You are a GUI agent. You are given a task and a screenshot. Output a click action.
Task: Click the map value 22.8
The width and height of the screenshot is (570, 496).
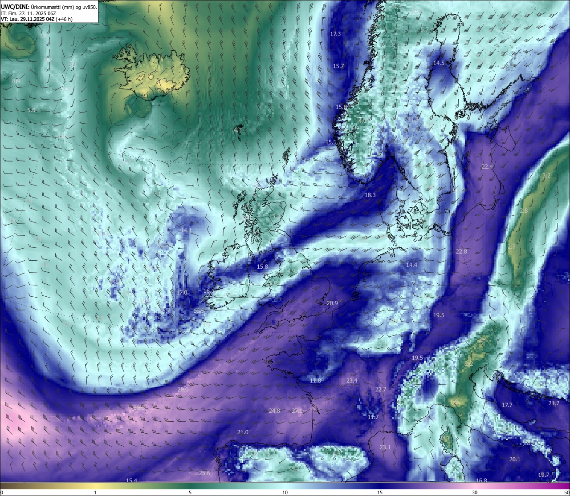[x=461, y=252]
